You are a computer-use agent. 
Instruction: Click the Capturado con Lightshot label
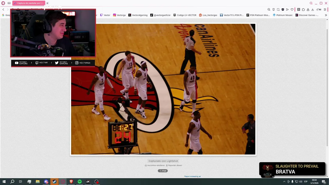(163, 161)
